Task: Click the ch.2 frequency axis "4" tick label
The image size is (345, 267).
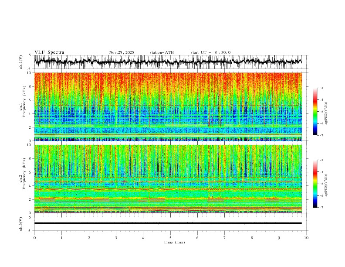Action: click(x=30, y=186)
